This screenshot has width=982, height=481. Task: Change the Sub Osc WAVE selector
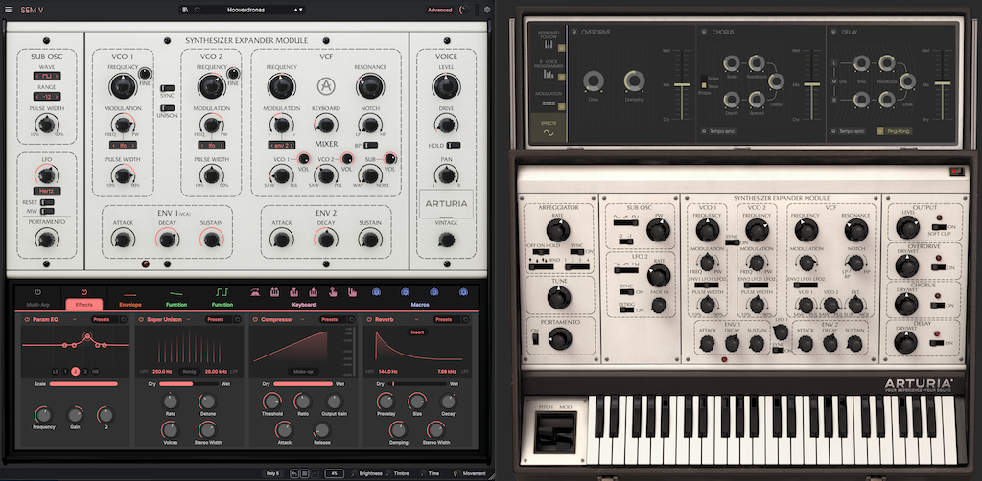[x=47, y=76]
